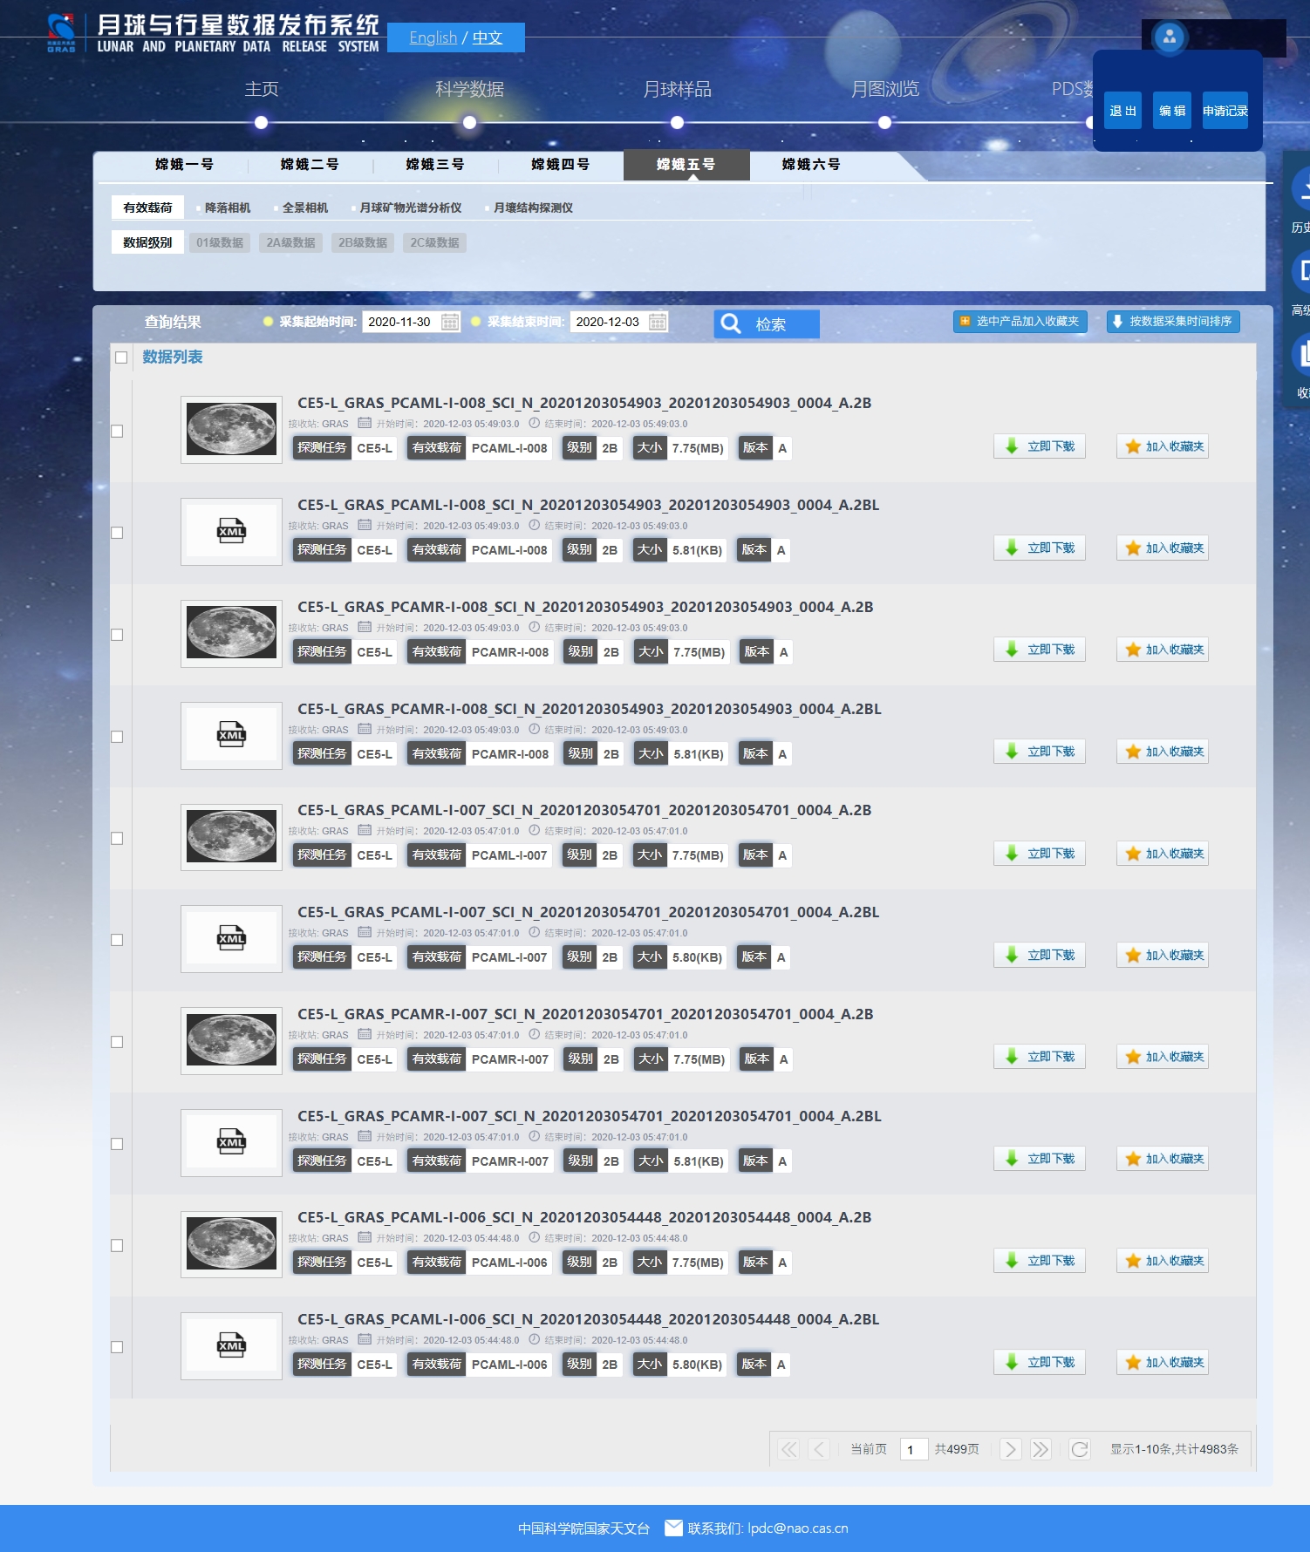Viewport: 1310px width, 1552px height.
Task: Click the pagination refresh icon
Action: pyautogui.click(x=1079, y=1449)
